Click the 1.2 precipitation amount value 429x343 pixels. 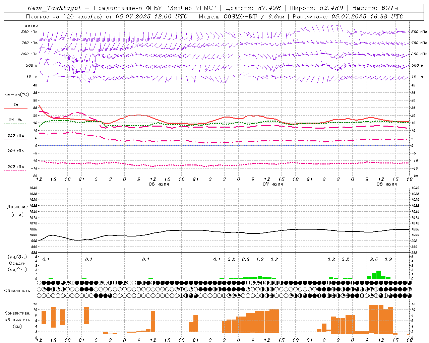point(260,260)
